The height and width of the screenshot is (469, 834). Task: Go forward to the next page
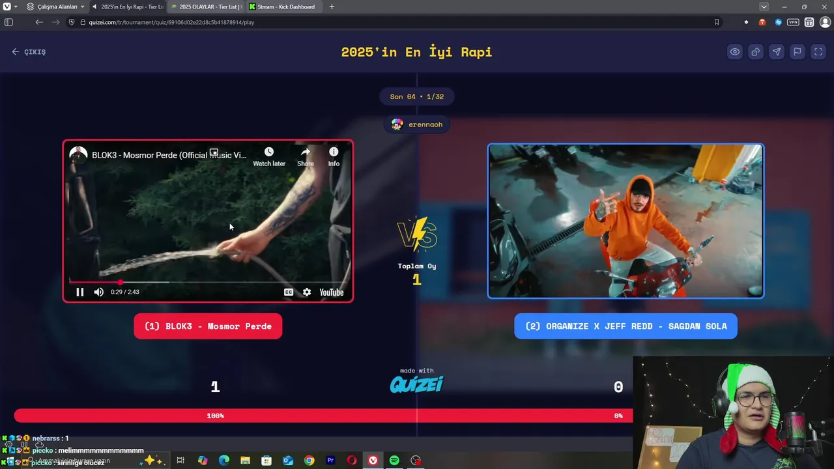55,22
